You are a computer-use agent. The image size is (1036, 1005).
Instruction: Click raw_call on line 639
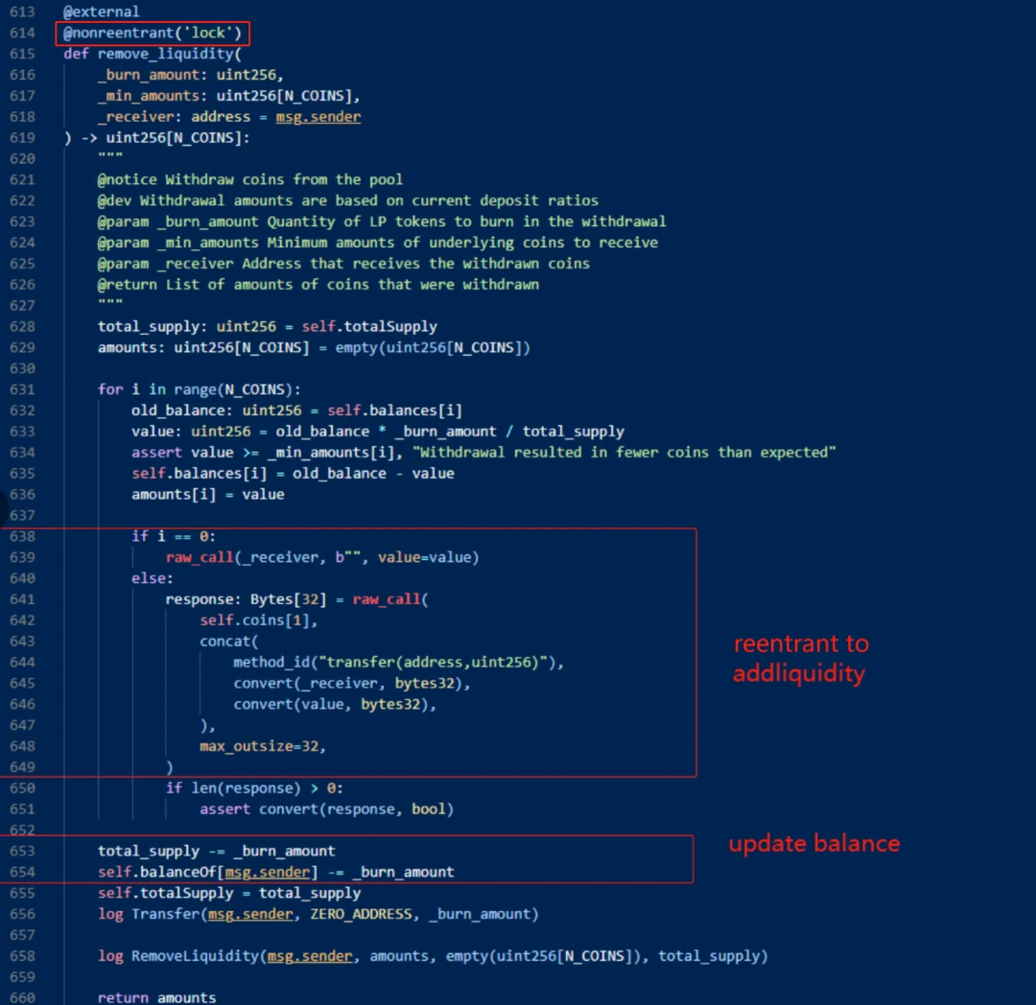(x=200, y=557)
